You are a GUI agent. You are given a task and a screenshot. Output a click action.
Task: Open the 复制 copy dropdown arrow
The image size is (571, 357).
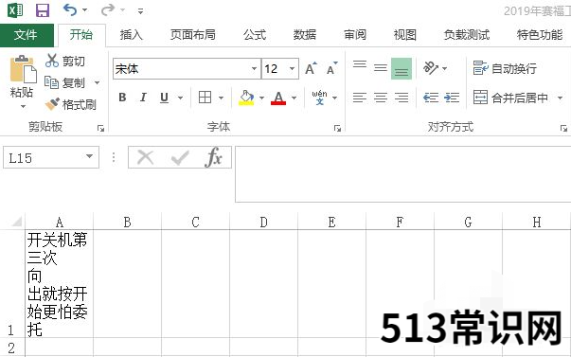[x=97, y=82]
